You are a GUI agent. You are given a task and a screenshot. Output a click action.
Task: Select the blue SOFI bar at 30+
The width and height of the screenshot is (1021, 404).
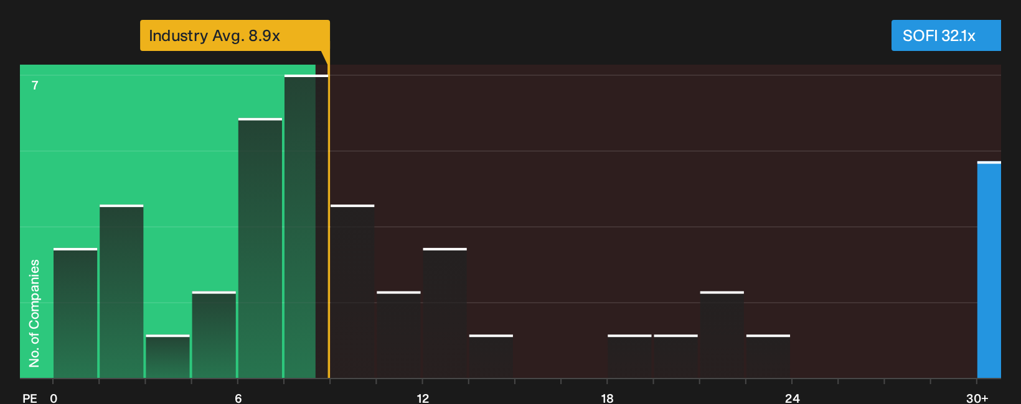click(x=989, y=270)
